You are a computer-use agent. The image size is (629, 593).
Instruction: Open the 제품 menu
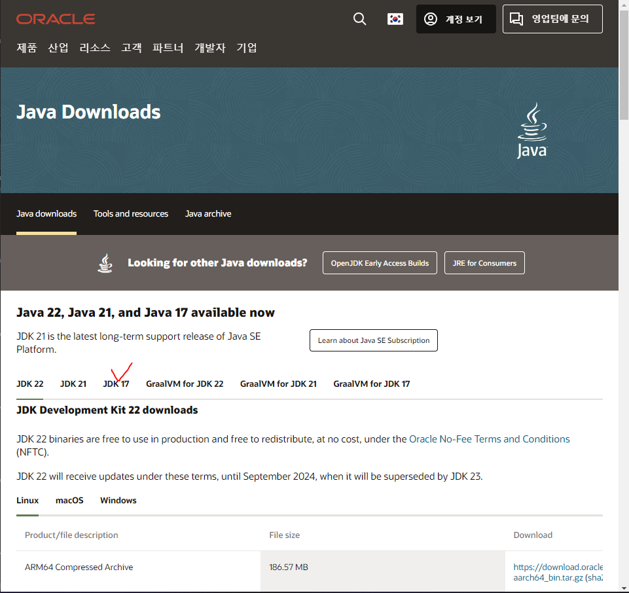26,48
